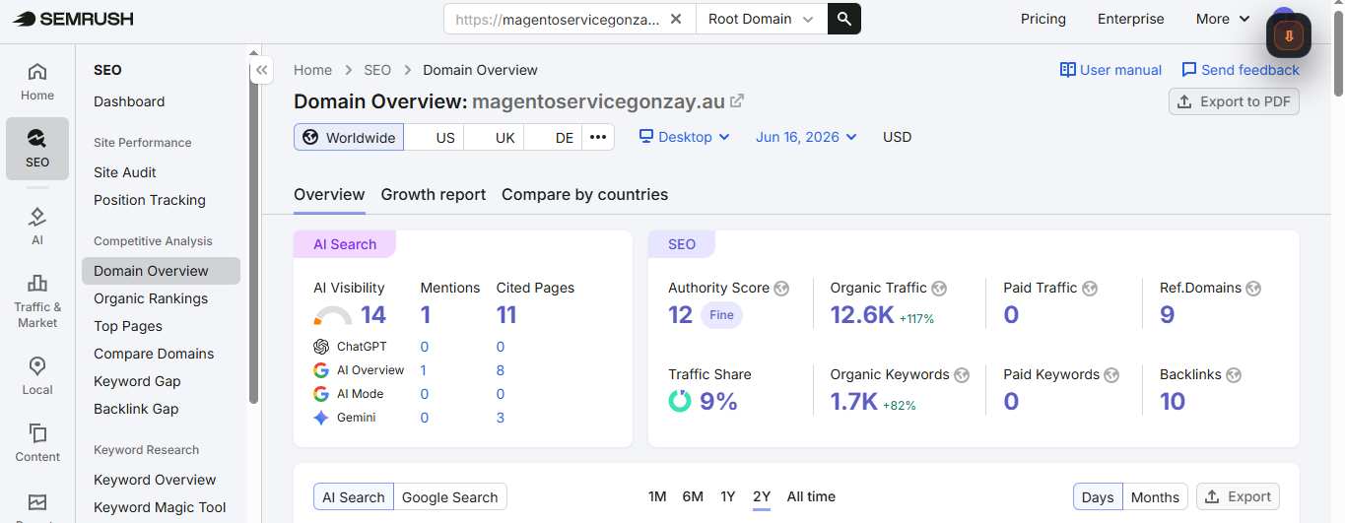Click Organic Traffic value 12.6K
The height and width of the screenshot is (523, 1345).
pos(862,315)
